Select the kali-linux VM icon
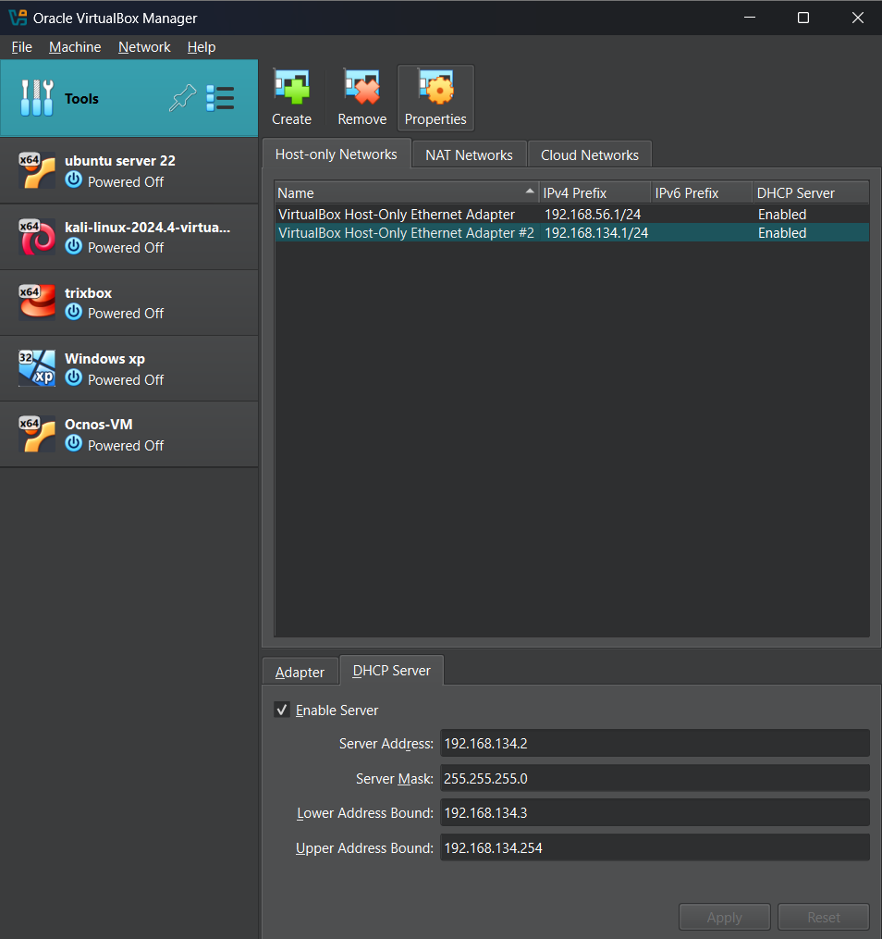The image size is (882, 939). pyautogui.click(x=36, y=237)
